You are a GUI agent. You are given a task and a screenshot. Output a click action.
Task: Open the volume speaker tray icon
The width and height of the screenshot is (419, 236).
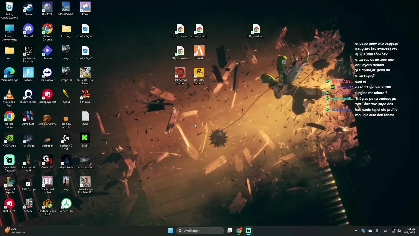(399, 231)
